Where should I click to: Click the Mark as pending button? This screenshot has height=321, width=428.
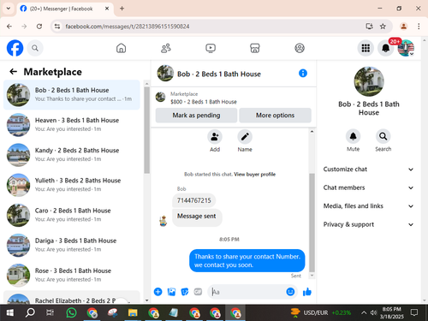[x=196, y=116]
